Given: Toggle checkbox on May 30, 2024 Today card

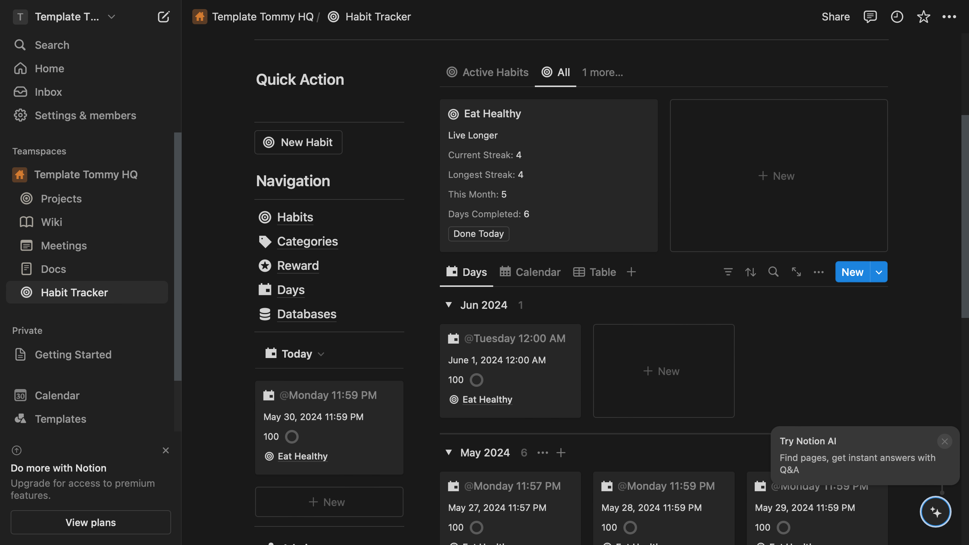Looking at the screenshot, I should [291, 436].
